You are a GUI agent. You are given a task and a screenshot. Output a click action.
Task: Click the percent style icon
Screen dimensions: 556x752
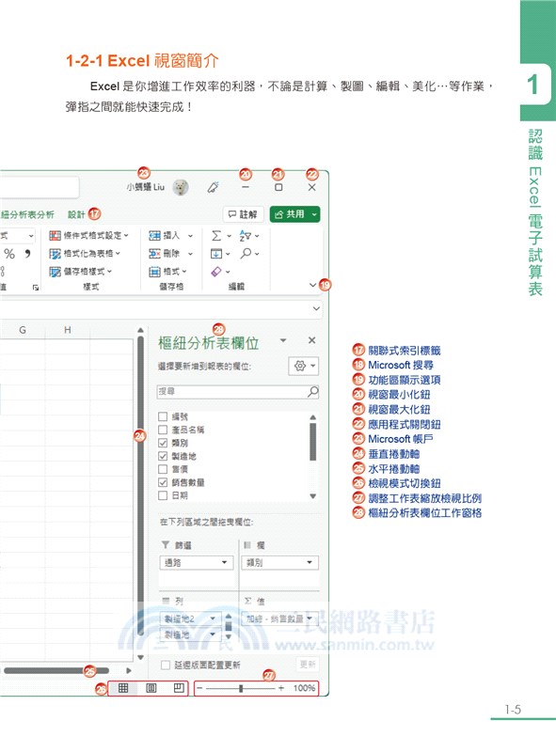pyautogui.click(x=9, y=254)
